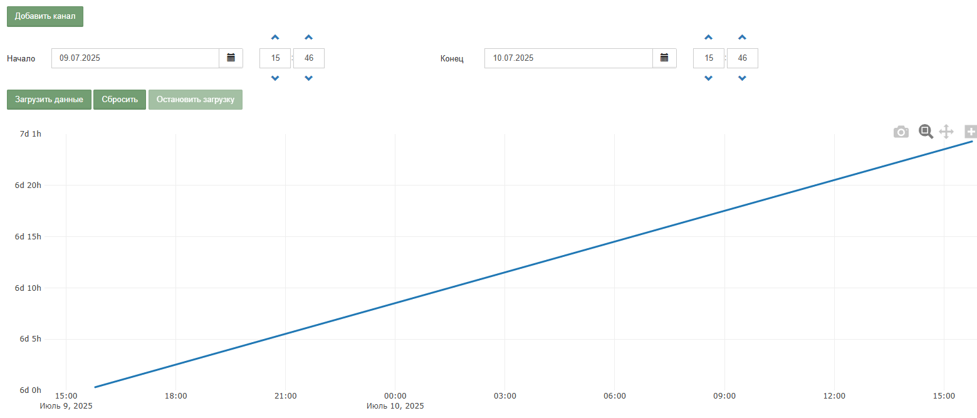This screenshot has width=977, height=418.
Task: Click the y-axis label 6d 10h
Action: point(28,288)
